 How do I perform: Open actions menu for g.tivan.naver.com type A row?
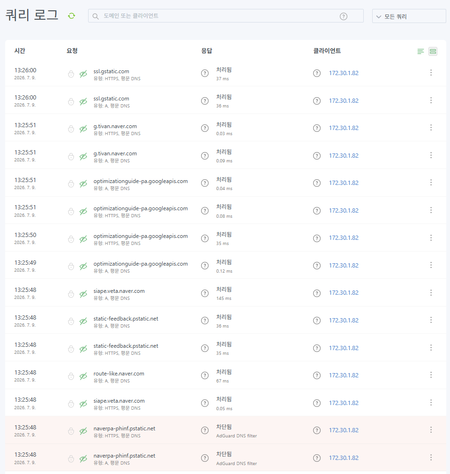(431, 155)
